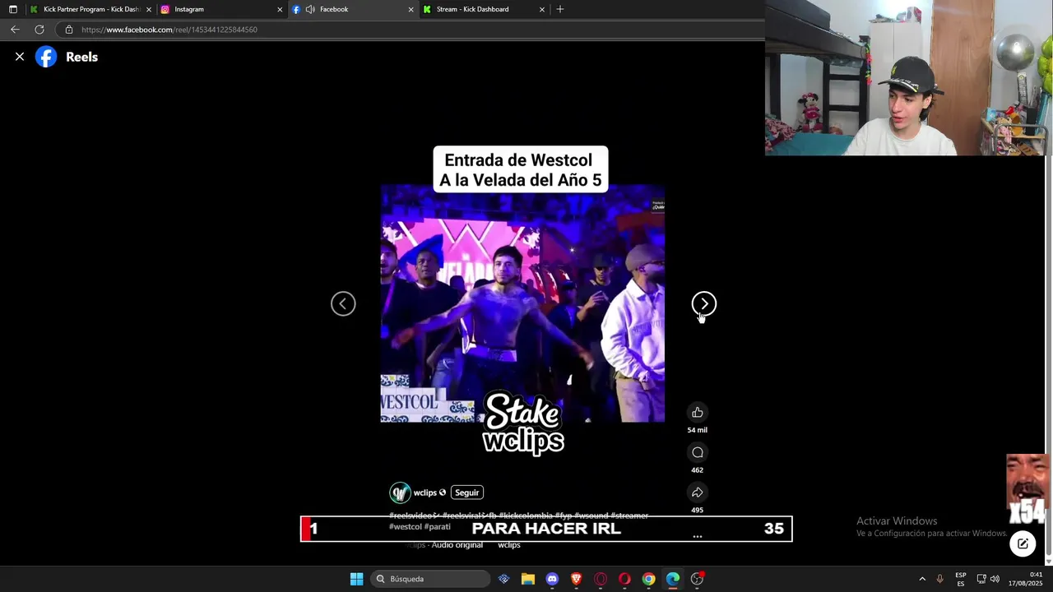The width and height of the screenshot is (1053, 592).
Task: Open Microsoft Edge from taskbar
Action: [673, 579]
